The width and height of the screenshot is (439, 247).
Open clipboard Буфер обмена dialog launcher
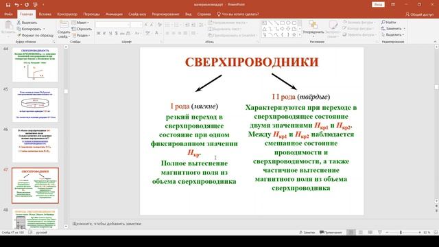pos(54,42)
